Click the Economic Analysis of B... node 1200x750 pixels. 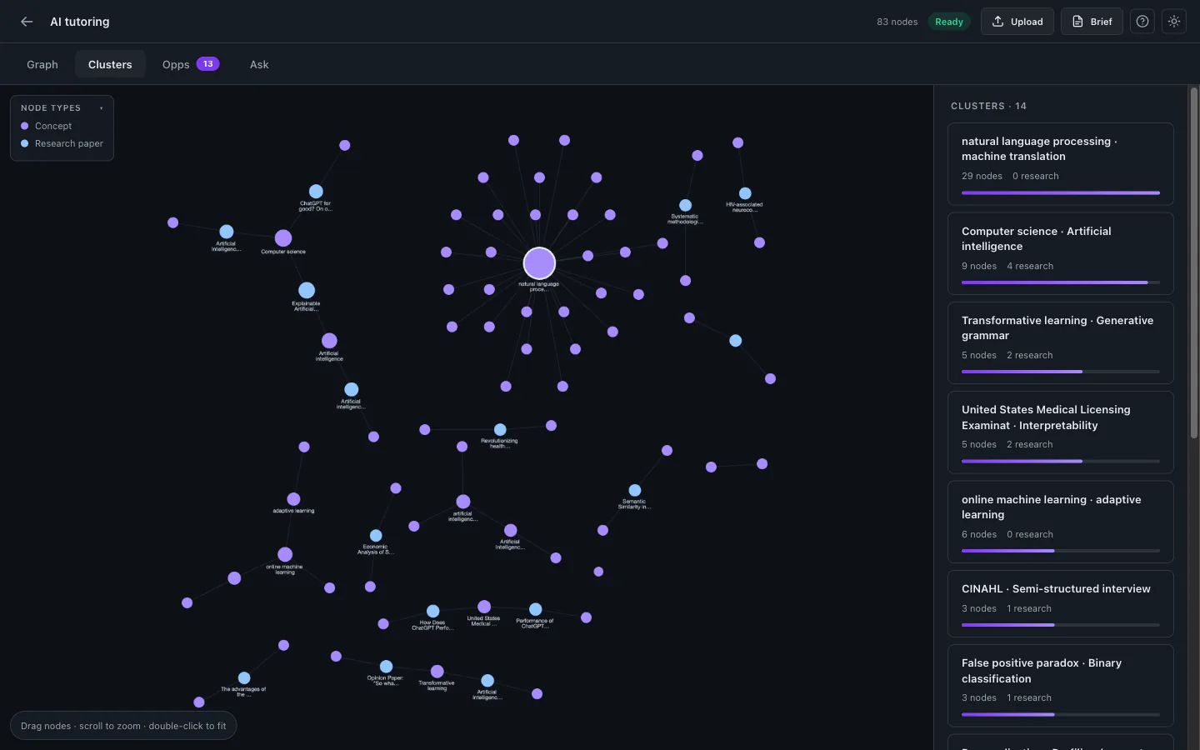coord(376,536)
